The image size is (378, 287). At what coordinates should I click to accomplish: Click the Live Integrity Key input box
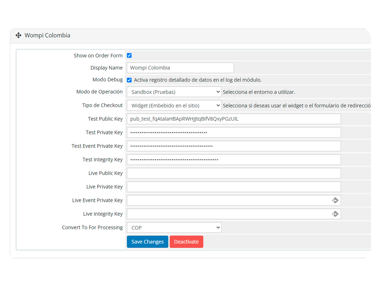coord(222,214)
